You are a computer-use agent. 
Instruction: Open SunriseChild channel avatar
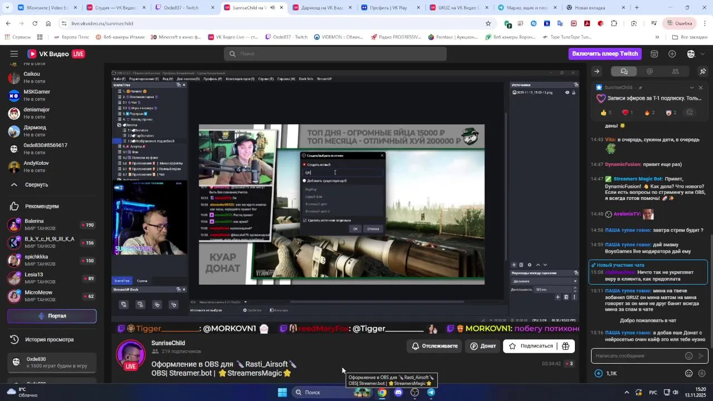pos(131,355)
